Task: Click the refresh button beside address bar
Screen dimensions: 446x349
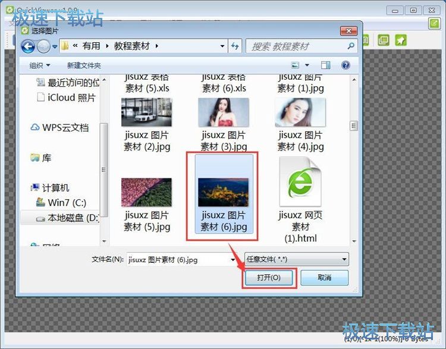Action: tap(235, 46)
